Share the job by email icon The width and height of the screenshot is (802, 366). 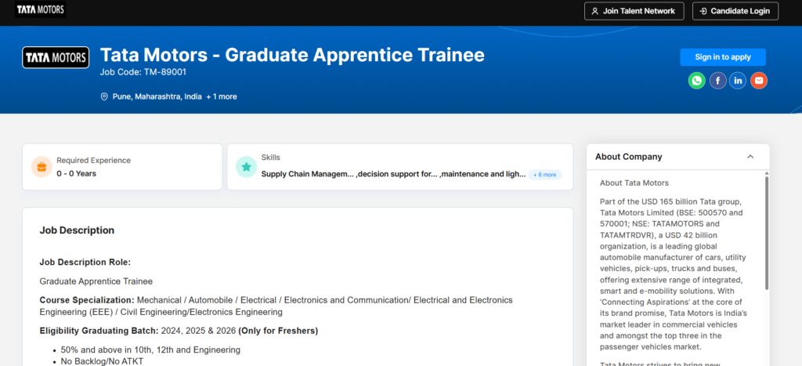[x=758, y=81]
